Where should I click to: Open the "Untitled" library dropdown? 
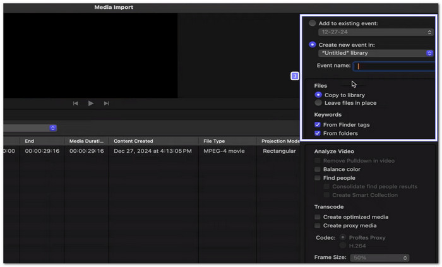click(x=376, y=53)
